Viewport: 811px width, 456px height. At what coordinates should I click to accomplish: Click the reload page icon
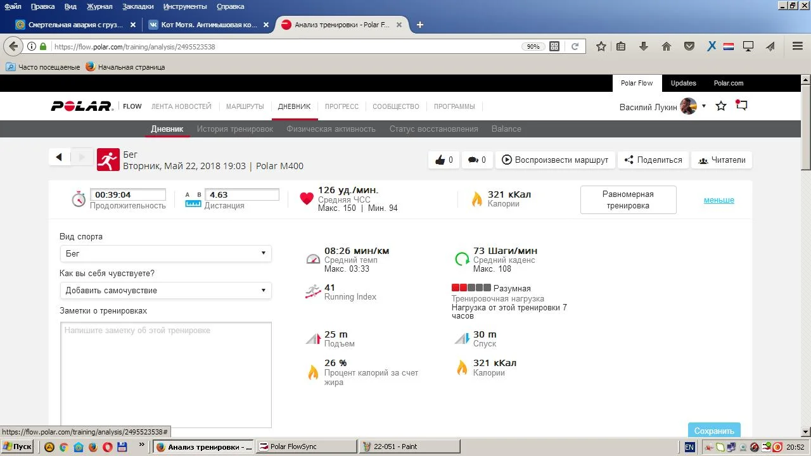[575, 46]
